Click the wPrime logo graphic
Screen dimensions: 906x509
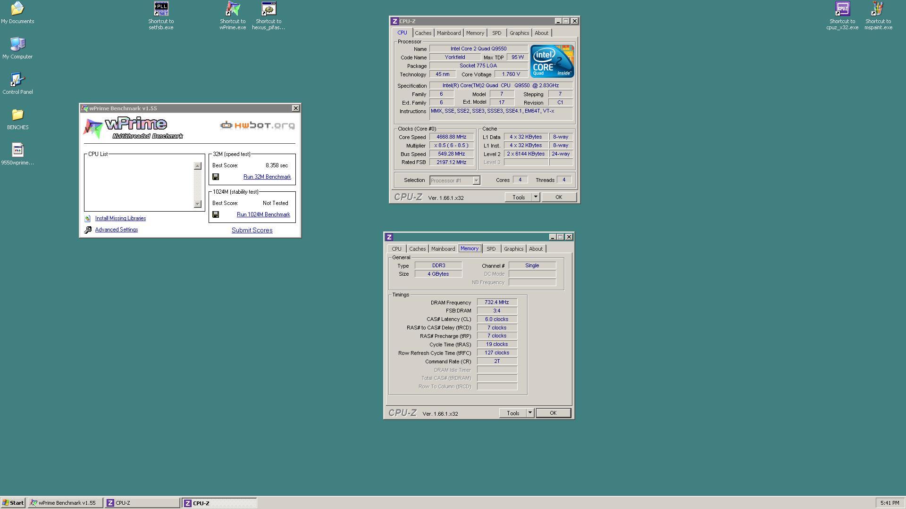(x=133, y=129)
